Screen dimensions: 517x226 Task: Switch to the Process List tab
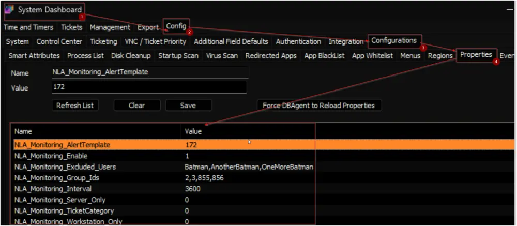tap(85, 56)
